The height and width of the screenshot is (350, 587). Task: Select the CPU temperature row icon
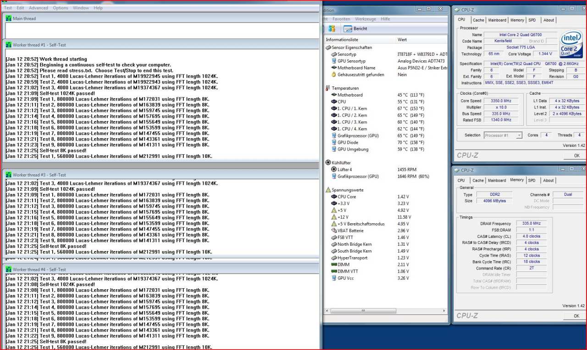point(333,102)
